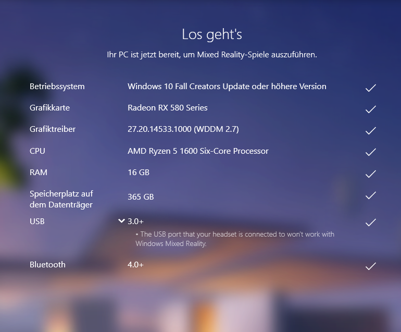Screen dimensions: 401x332
Task: Click 'Windows 10 Fall Creators Update' value
Action: pyautogui.click(x=227, y=87)
